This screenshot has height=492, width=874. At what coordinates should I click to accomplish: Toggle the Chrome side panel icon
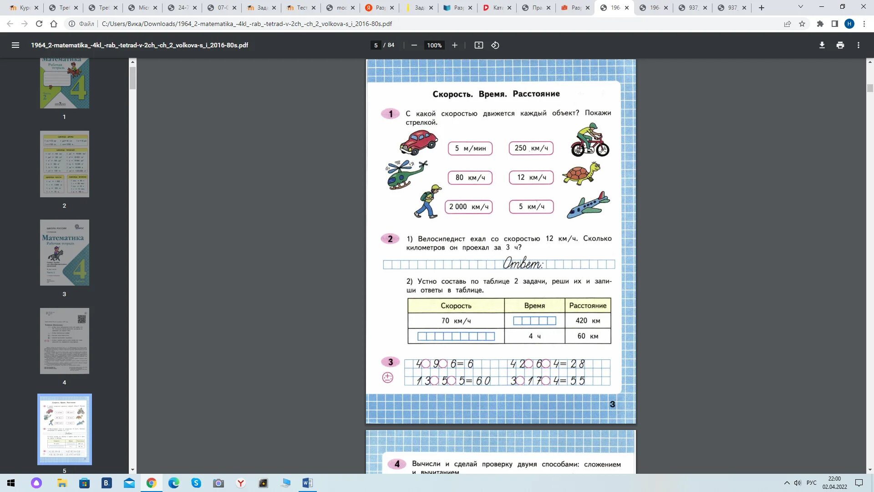(x=835, y=24)
